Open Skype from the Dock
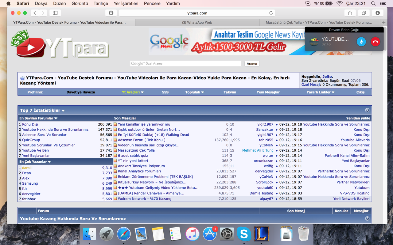Screen dimensions: 393x245 (244, 234)
